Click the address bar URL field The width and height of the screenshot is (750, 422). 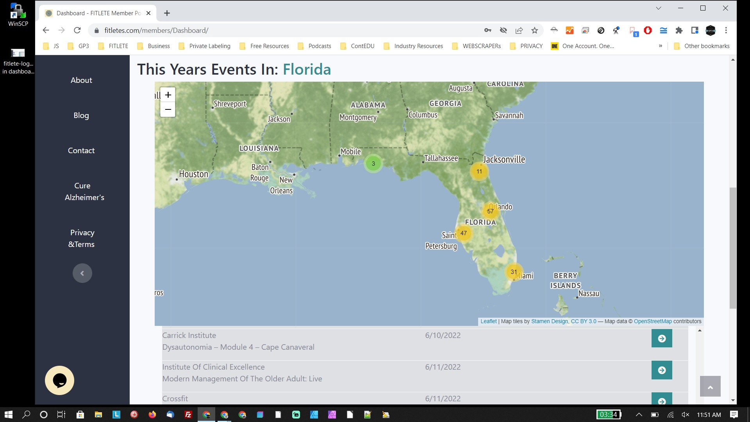(285, 30)
